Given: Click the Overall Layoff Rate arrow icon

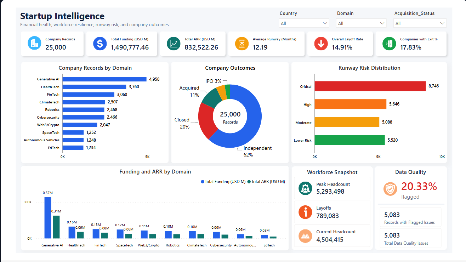Looking at the screenshot, I should click(321, 44).
